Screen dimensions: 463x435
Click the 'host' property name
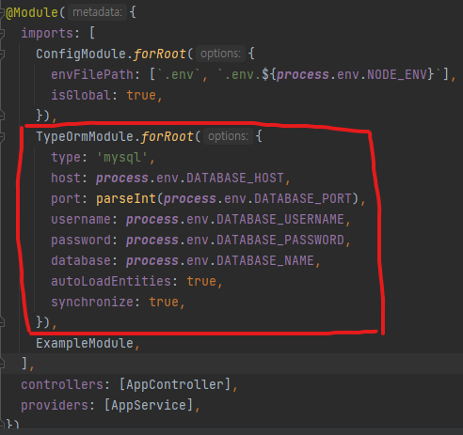(66, 178)
